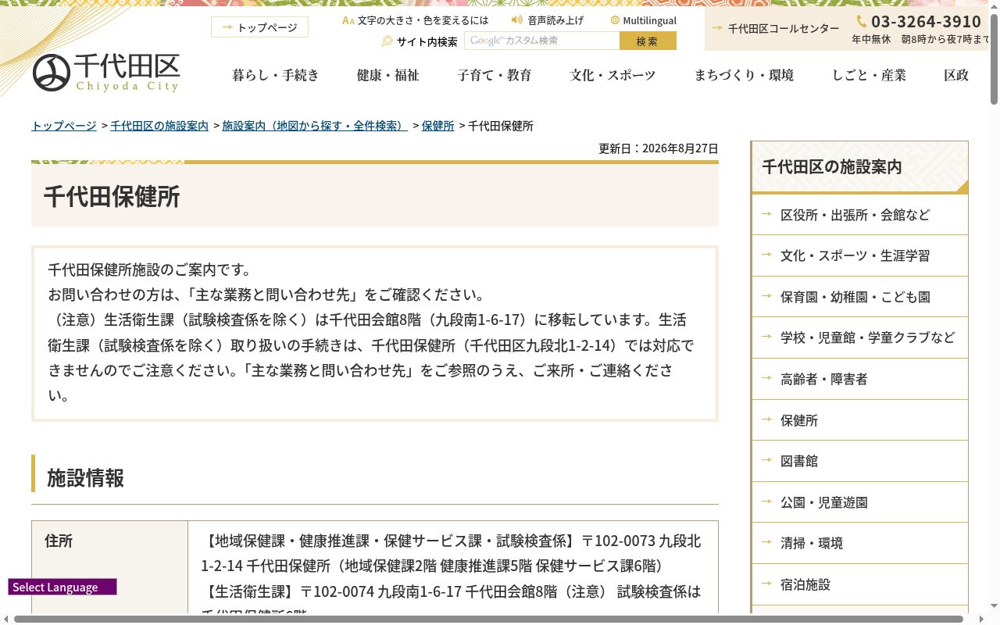Screen dimensions: 1000x625
Task: Open the まちづくり・環境 menu
Action: pos(744,75)
